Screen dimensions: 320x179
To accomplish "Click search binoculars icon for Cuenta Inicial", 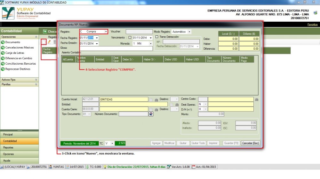I will coord(156,100).
